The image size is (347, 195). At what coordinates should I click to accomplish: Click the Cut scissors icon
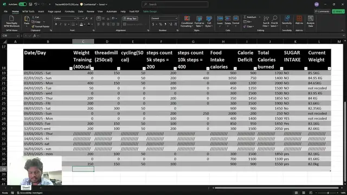click(33, 17)
